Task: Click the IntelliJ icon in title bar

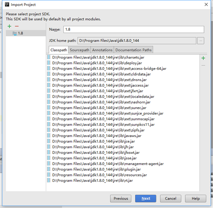Action: click(x=7, y=5)
